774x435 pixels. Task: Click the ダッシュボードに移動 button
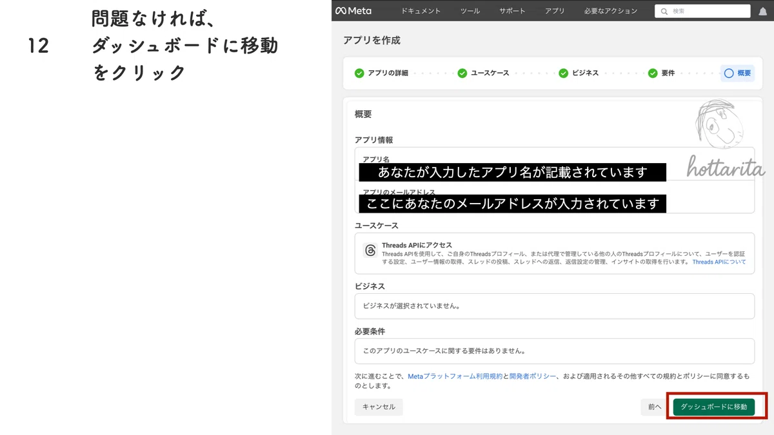714,407
